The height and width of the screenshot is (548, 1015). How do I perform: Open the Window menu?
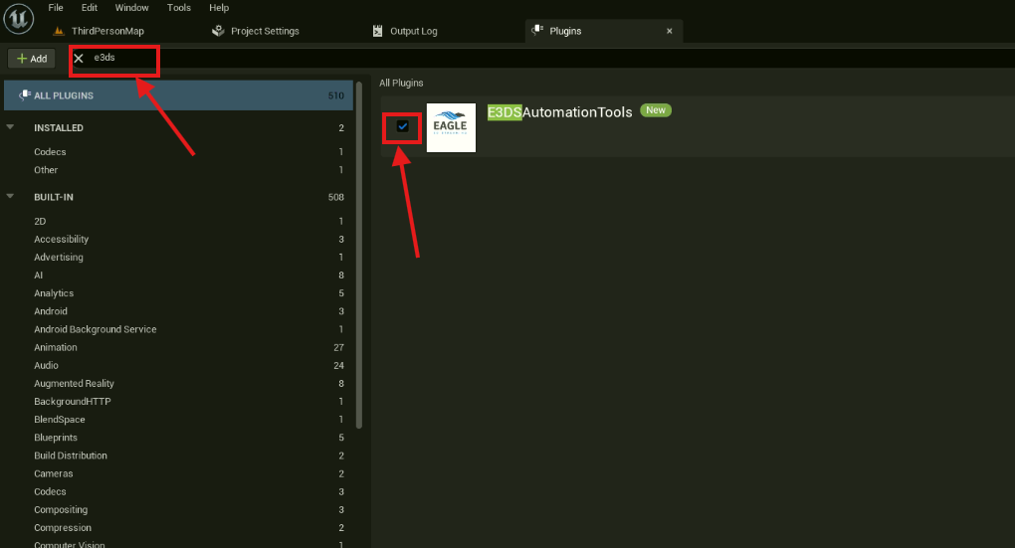point(131,8)
